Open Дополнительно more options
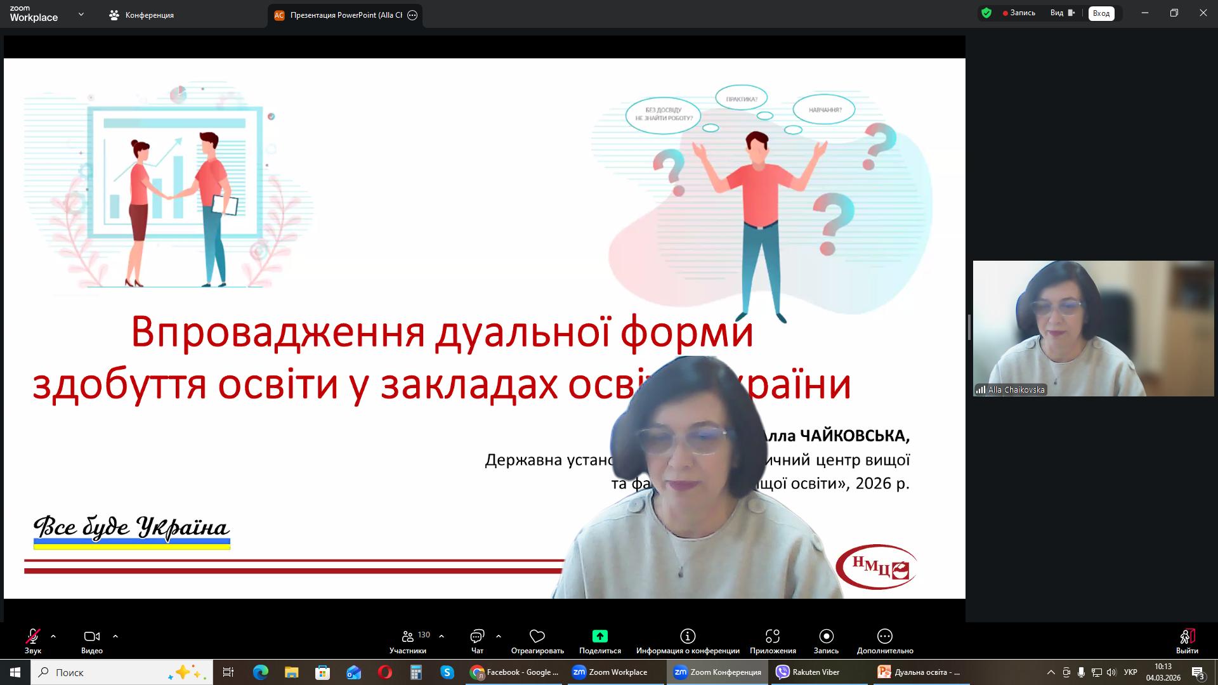The width and height of the screenshot is (1218, 685). tap(884, 636)
